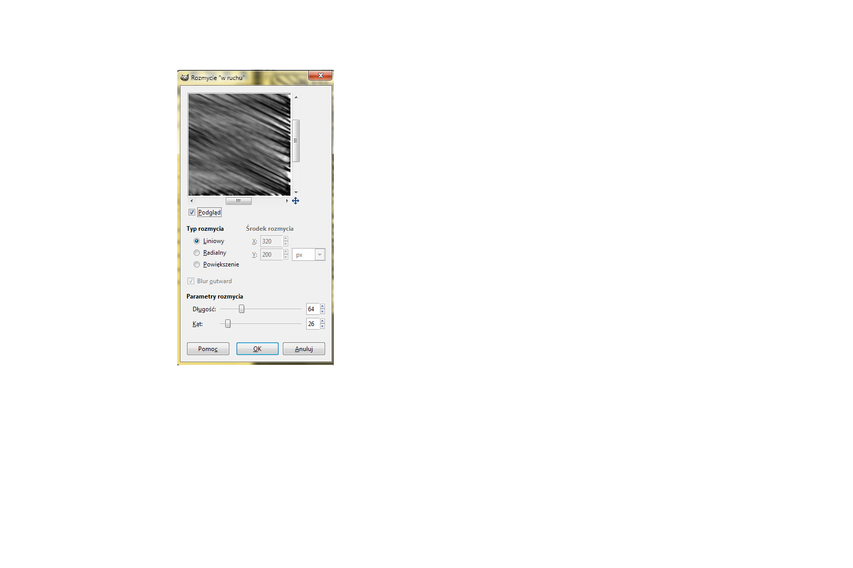This screenshot has width=853, height=568.
Task: Open the px units dropdown
Action: 319,254
